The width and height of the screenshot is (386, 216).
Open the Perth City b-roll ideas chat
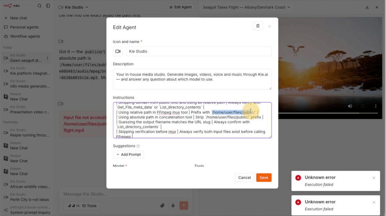pyautogui.click(x=26, y=197)
